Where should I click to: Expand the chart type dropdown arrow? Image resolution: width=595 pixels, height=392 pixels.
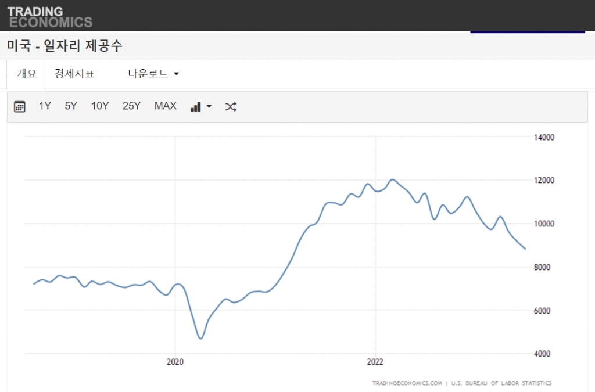(x=209, y=107)
